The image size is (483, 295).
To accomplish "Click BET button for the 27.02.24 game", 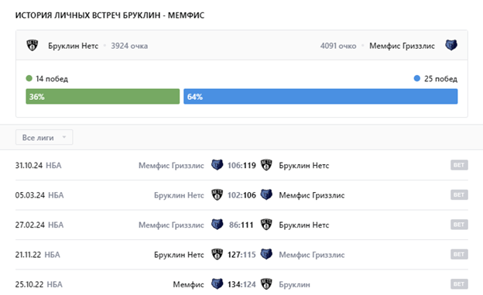I will coord(459,225).
